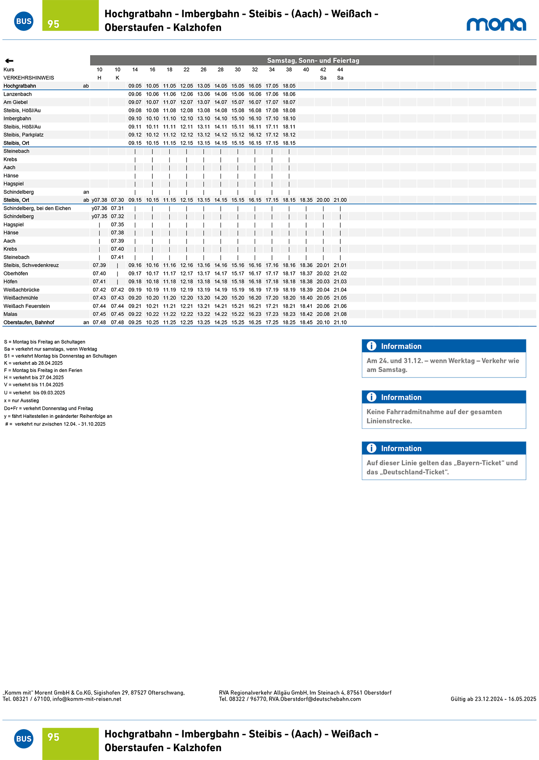Click the Am Giebel stop name
539x760 pixels.
[16, 102]
